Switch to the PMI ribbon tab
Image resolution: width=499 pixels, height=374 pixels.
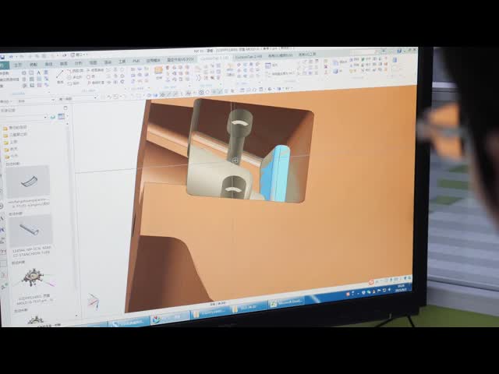(x=136, y=62)
